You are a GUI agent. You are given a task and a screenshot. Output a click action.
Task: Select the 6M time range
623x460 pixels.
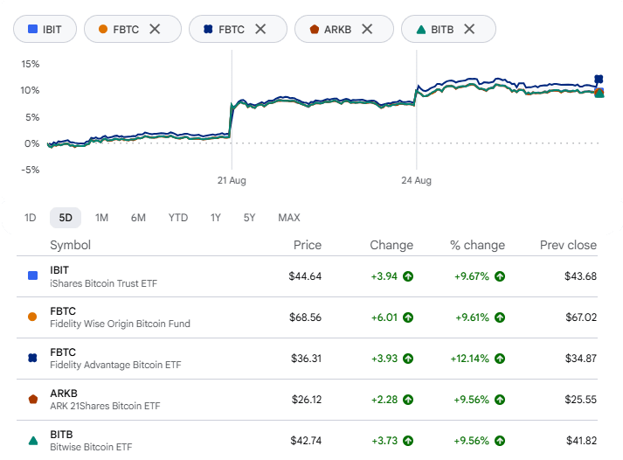(138, 218)
